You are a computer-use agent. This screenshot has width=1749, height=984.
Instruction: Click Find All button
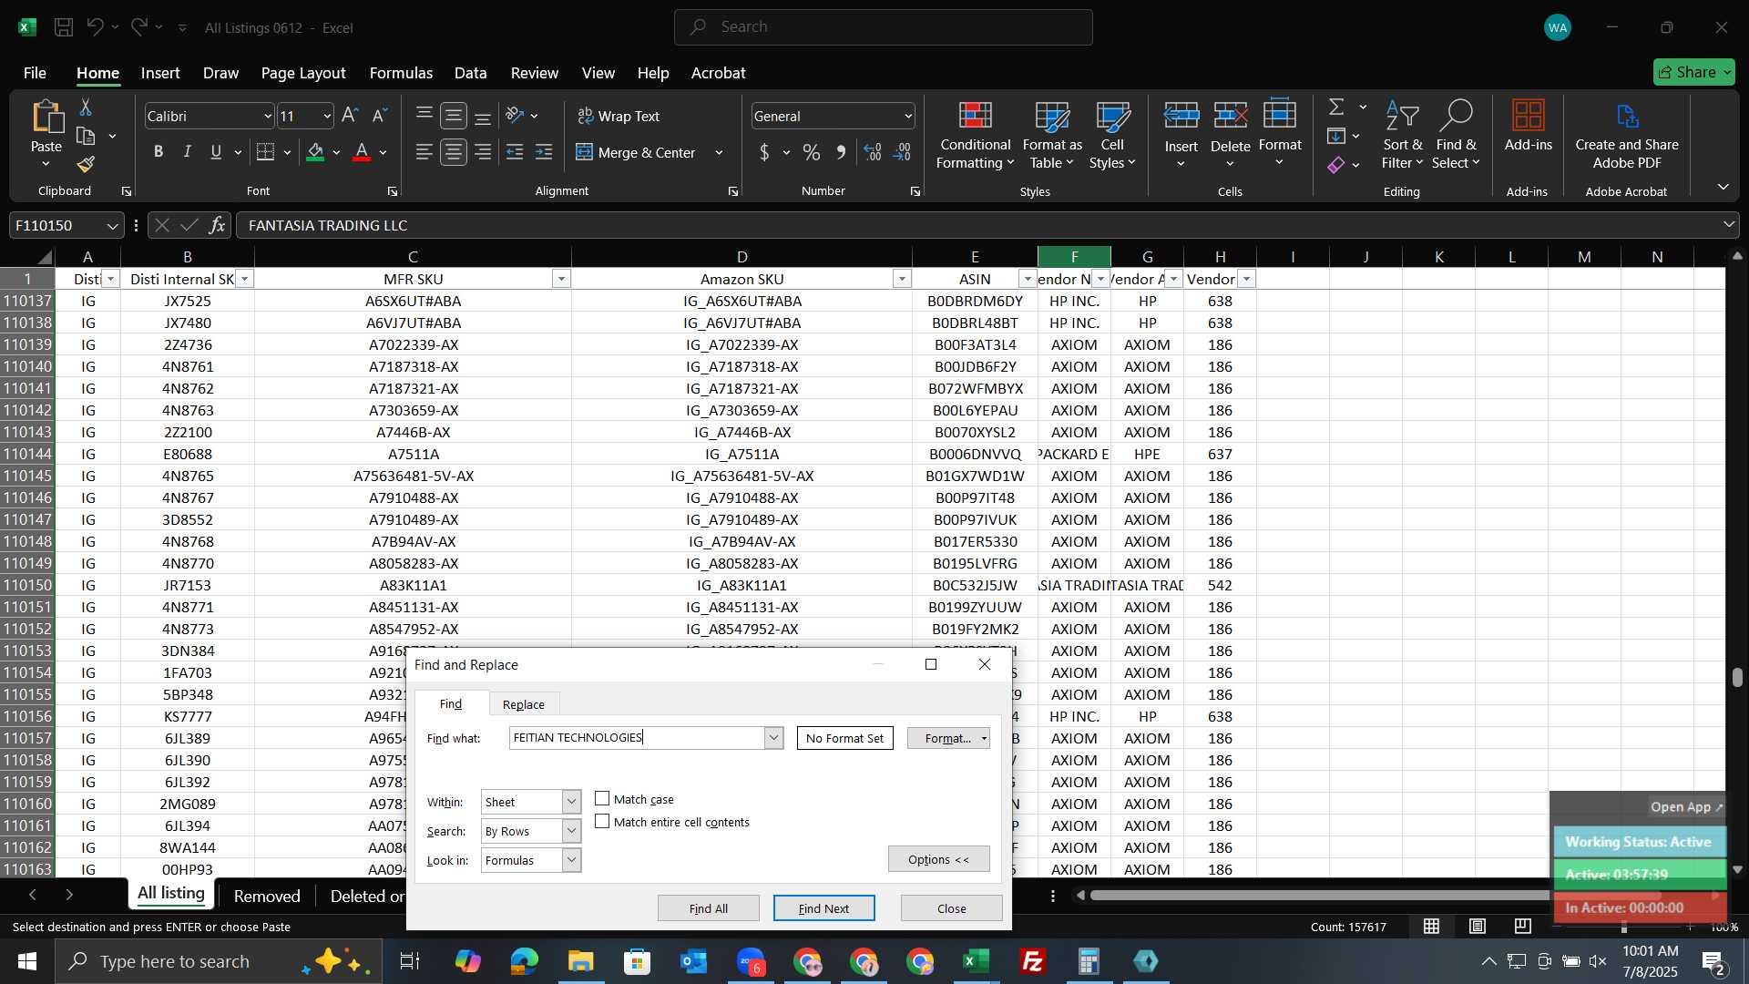[x=709, y=908]
